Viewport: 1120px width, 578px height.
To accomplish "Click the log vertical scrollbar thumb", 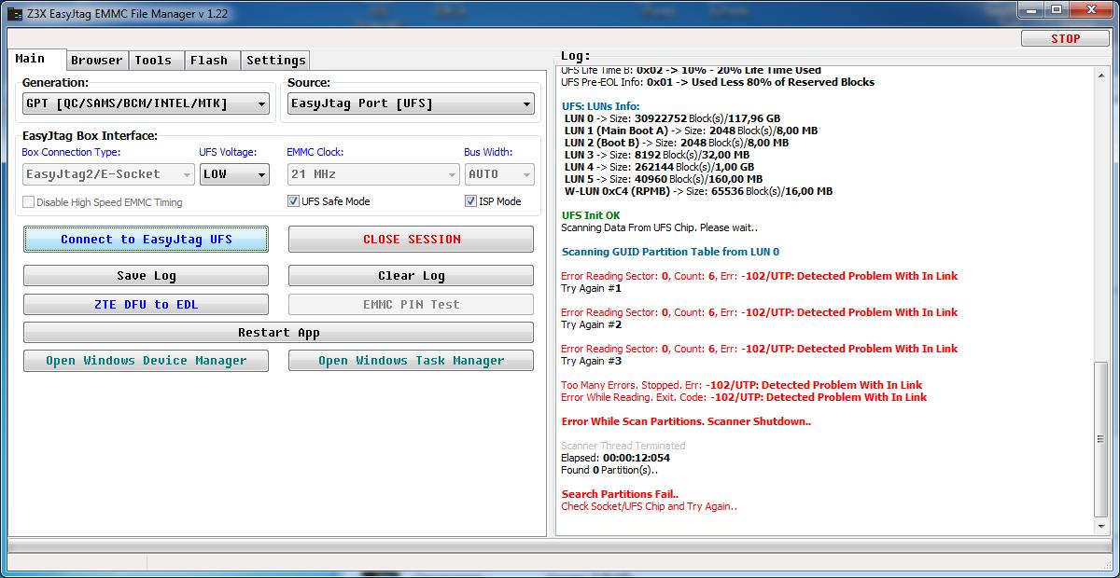I will pyautogui.click(x=1101, y=438).
